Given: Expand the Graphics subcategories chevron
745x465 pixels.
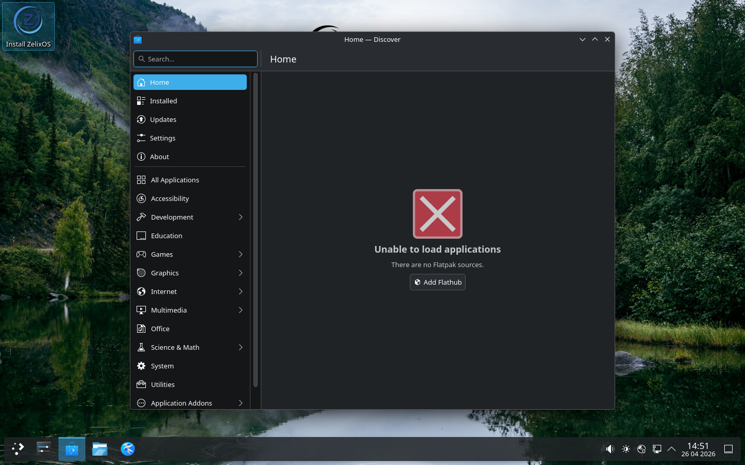Looking at the screenshot, I should 241,273.
